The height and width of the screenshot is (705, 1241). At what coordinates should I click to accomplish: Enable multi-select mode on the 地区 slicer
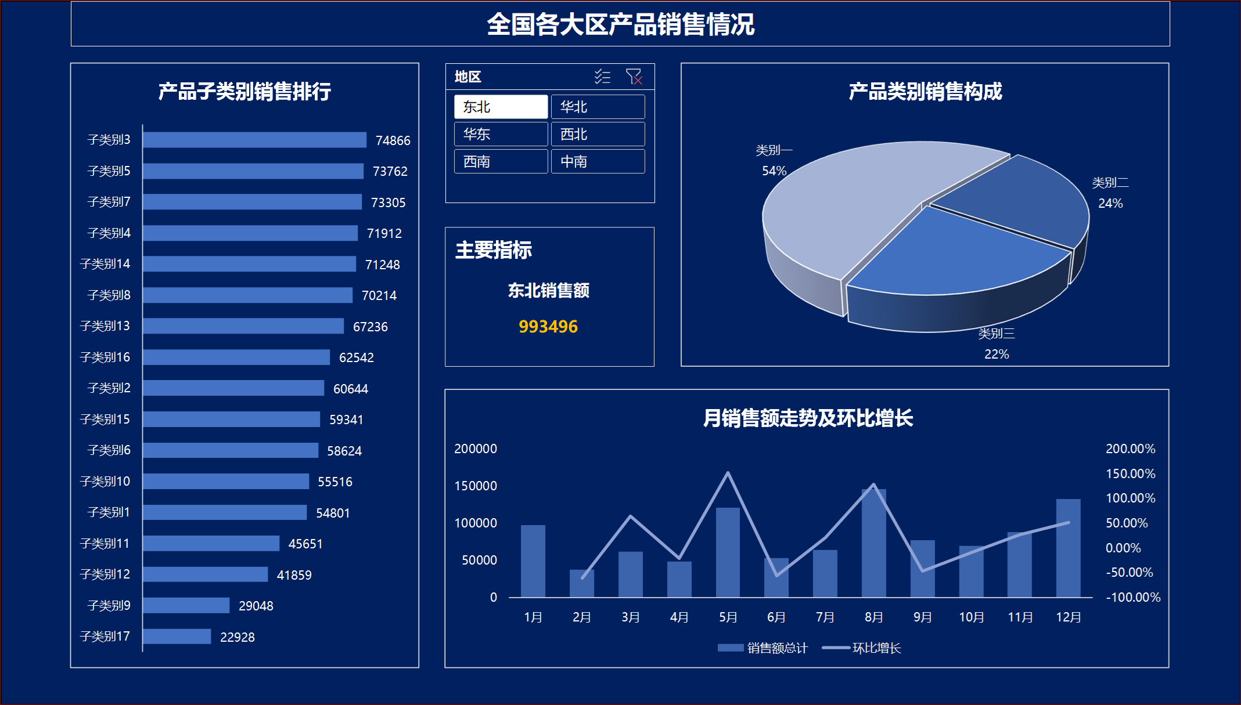(x=602, y=76)
